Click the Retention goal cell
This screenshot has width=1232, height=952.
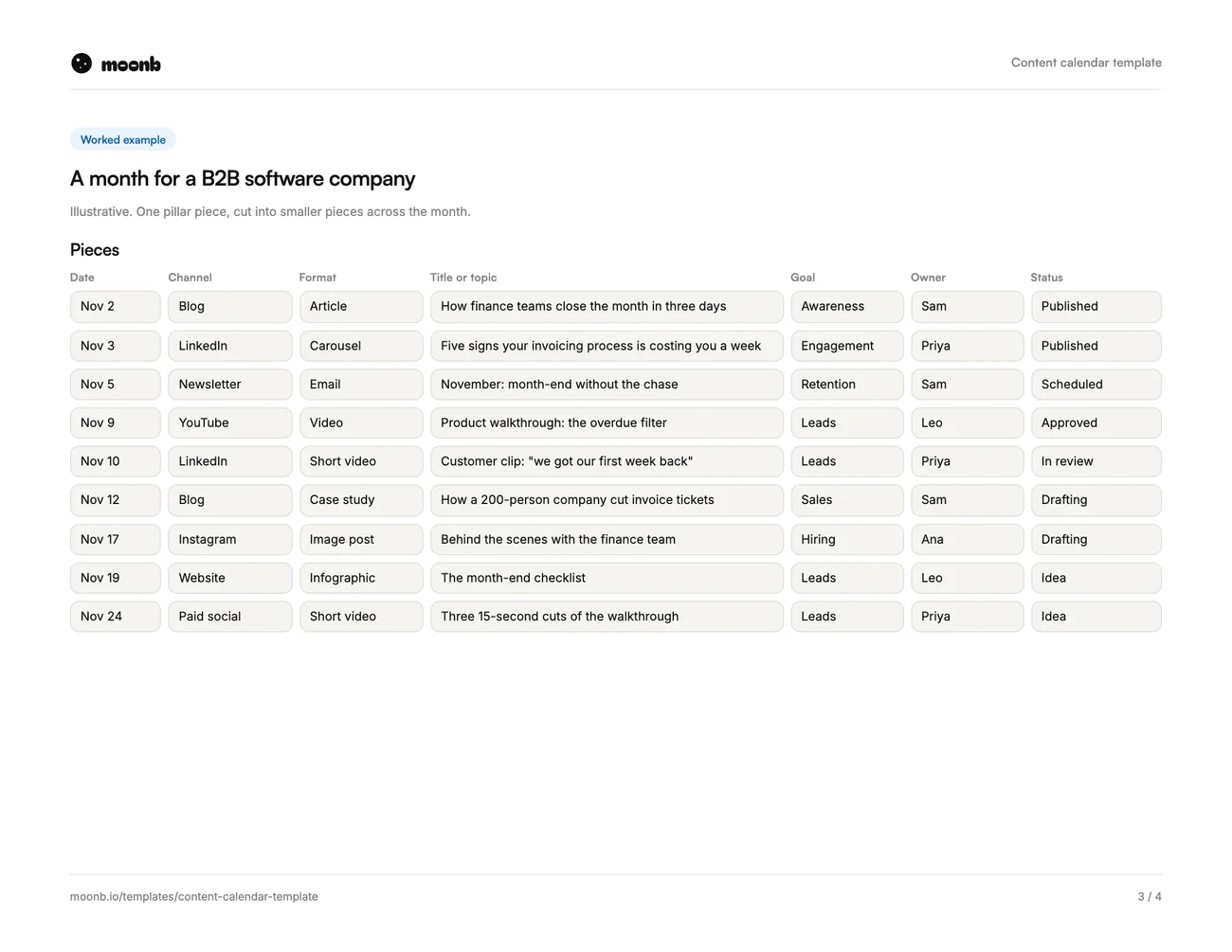pyautogui.click(x=847, y=385)
